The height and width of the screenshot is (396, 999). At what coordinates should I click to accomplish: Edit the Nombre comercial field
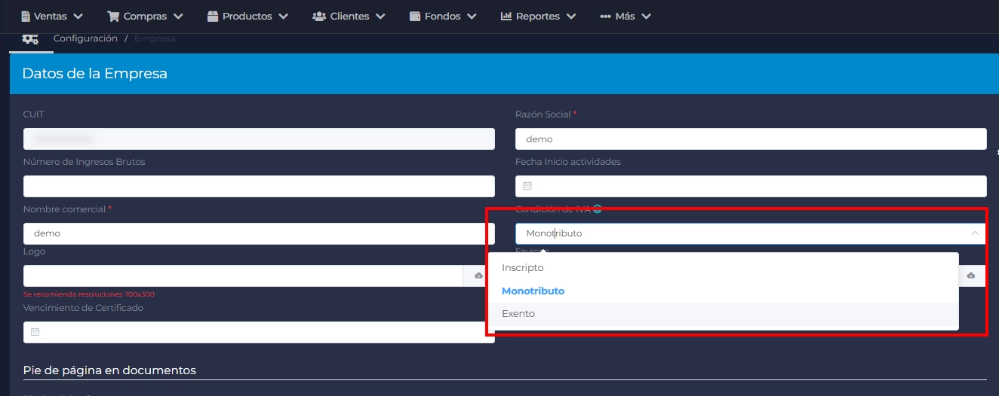(259, 233)
